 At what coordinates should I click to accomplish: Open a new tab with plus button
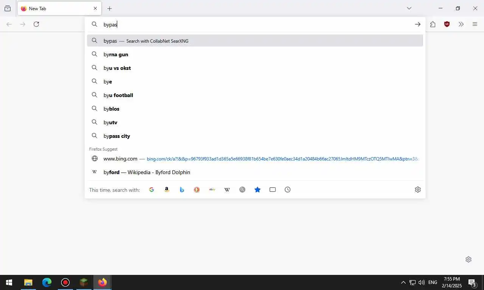110,8
